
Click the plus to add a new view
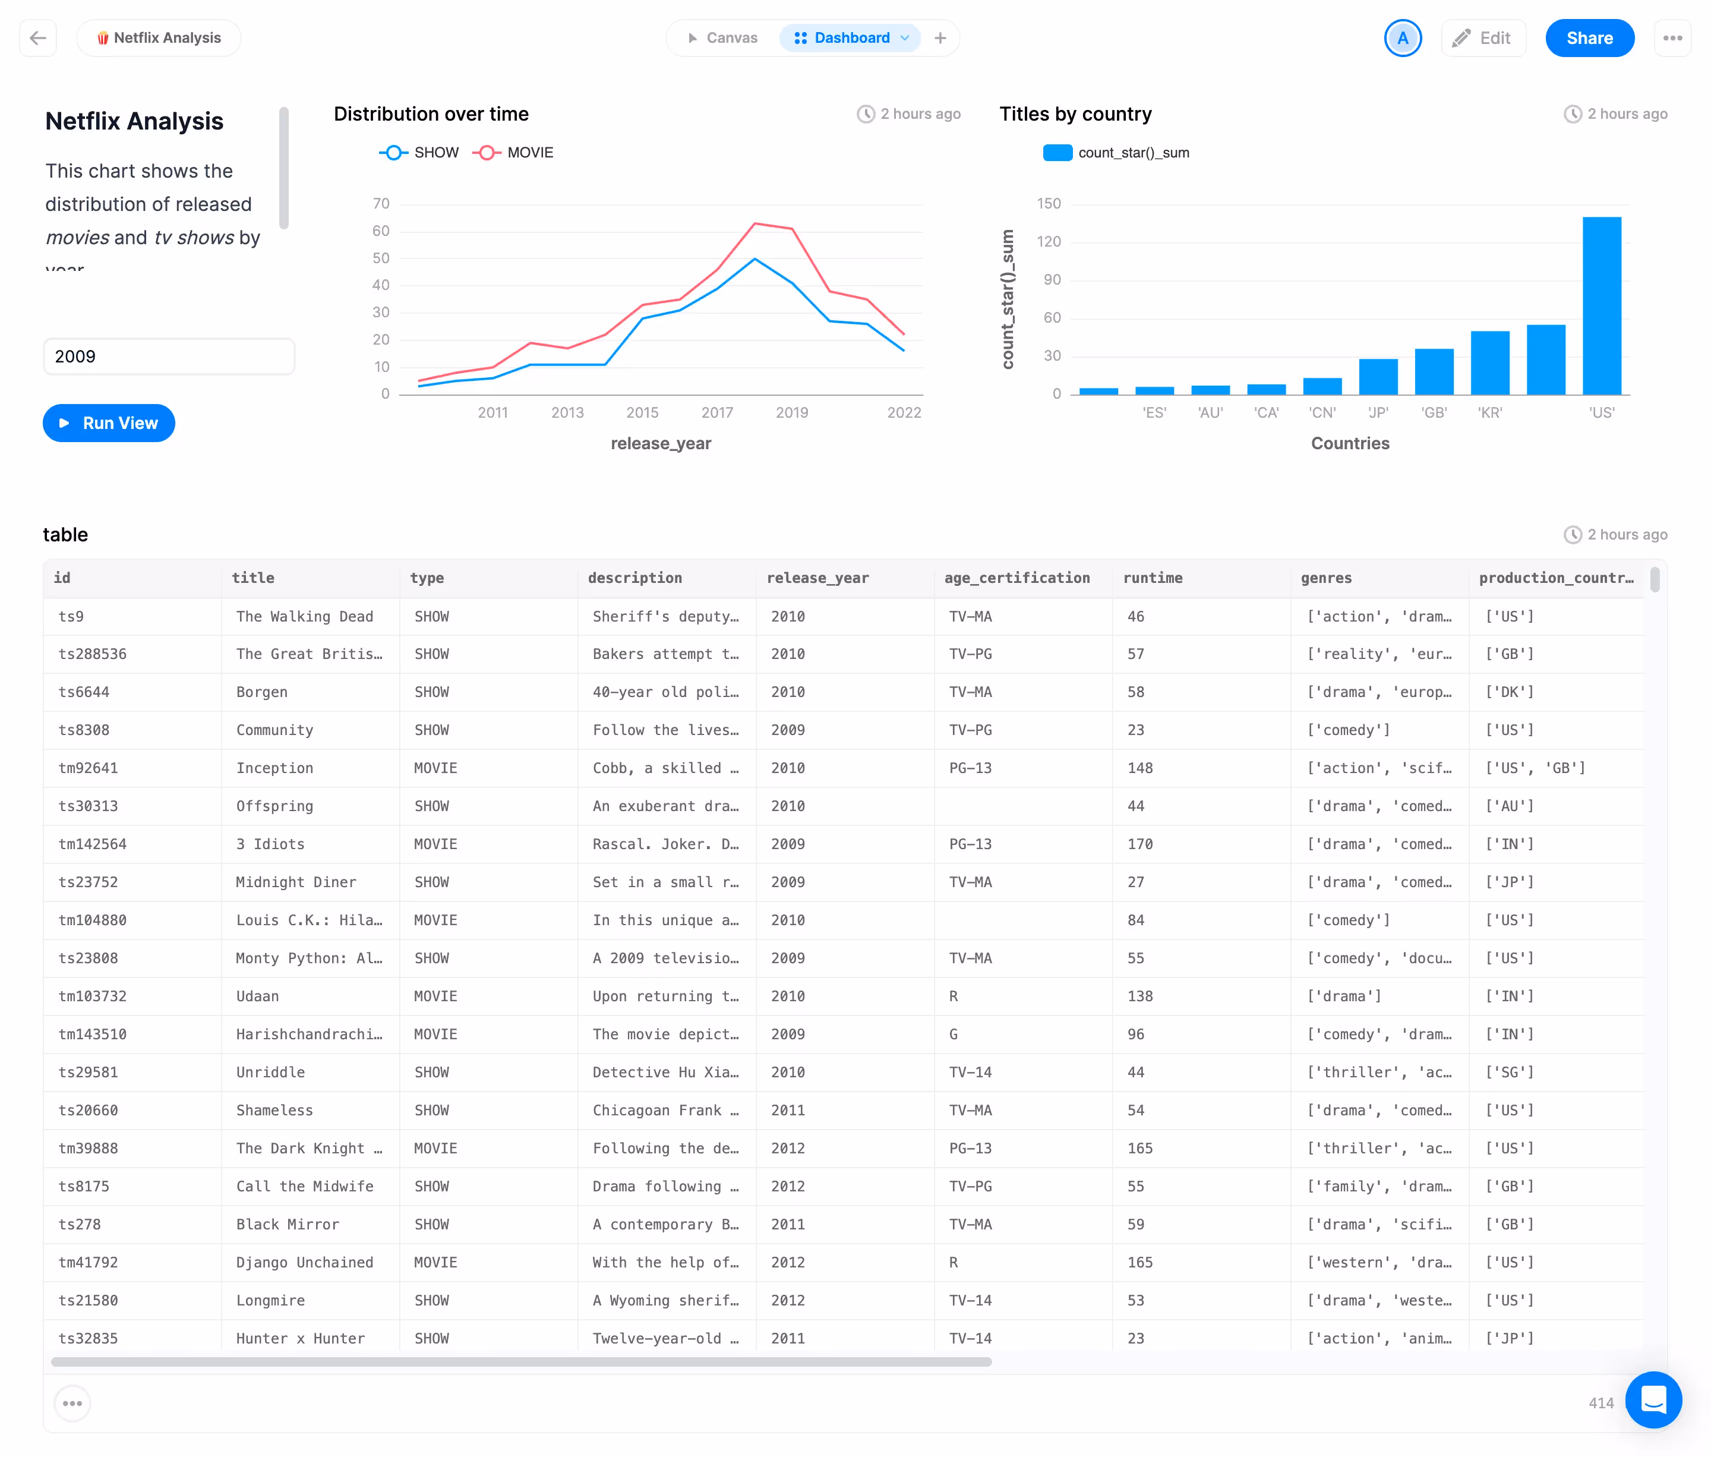[940, 37]
